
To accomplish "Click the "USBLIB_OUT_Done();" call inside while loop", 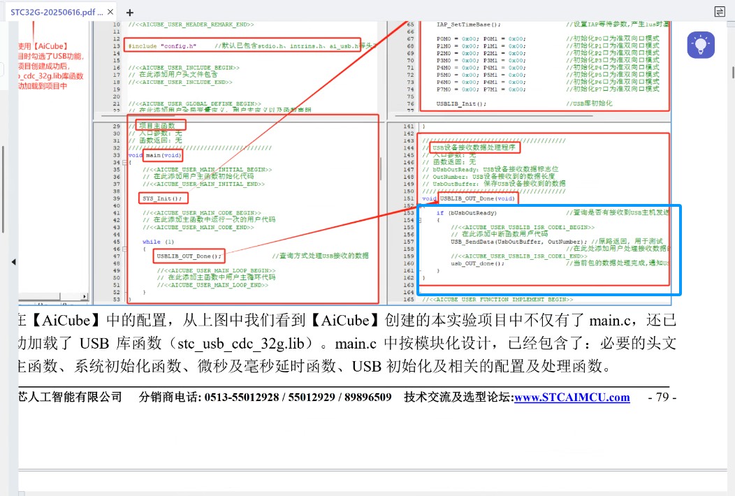I will (189, 256).
